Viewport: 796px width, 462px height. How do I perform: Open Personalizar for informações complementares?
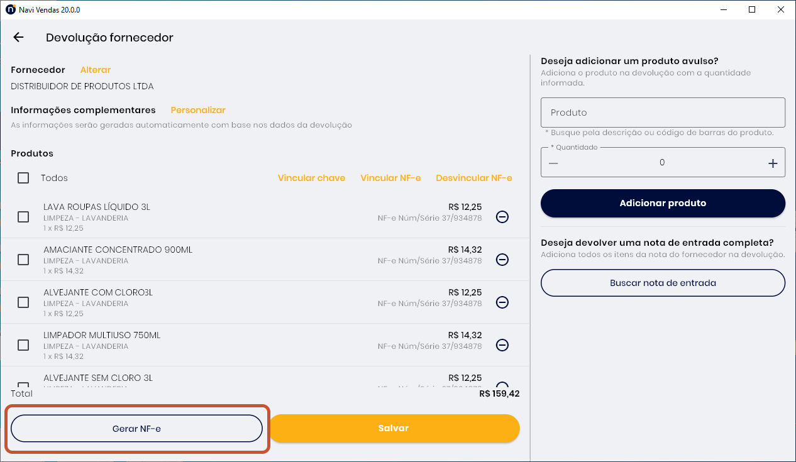[198, 110]
